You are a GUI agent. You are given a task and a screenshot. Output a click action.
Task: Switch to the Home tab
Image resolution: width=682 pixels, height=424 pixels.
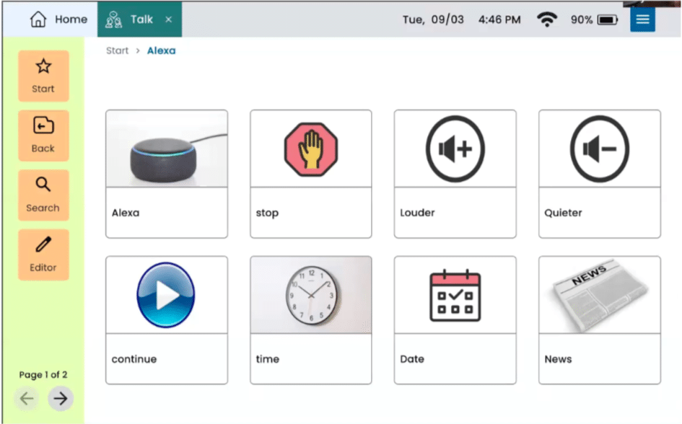coord(58,19)
